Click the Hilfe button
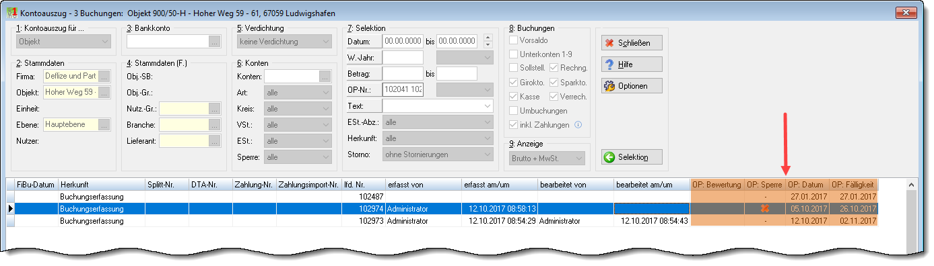Screen dimensions: 934x266 [x=632, y=64]
